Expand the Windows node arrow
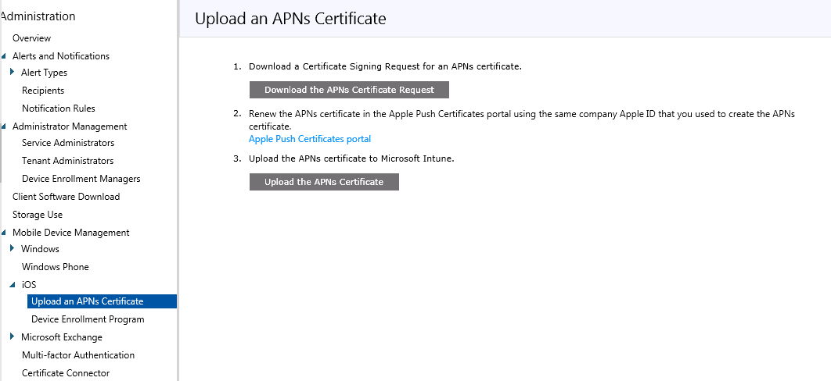 13,248
